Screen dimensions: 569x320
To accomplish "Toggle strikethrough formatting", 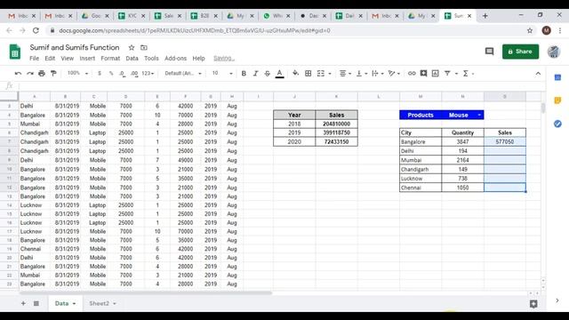I will (x=268, y=74).
